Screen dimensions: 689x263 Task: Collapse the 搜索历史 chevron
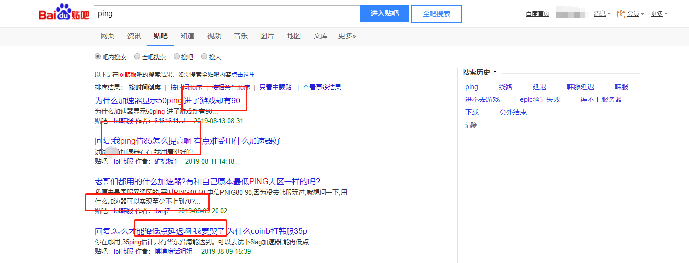(x=495, y=73)
